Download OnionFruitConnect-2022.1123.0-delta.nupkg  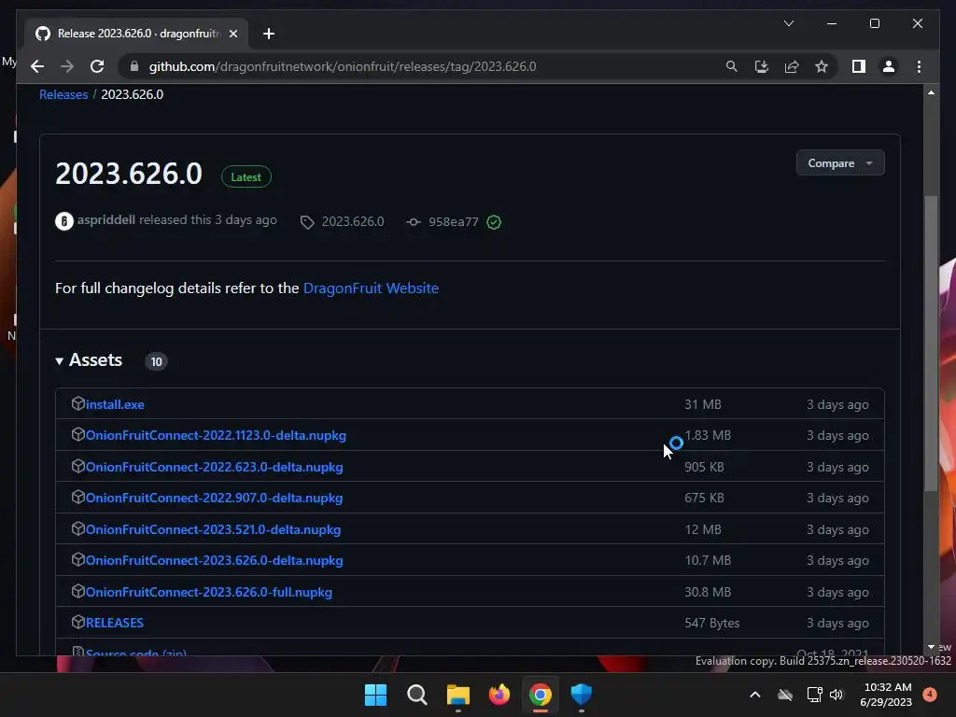(216, 435)
